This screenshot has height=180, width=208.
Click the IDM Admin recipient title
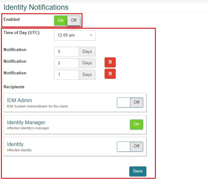[19, 101]
